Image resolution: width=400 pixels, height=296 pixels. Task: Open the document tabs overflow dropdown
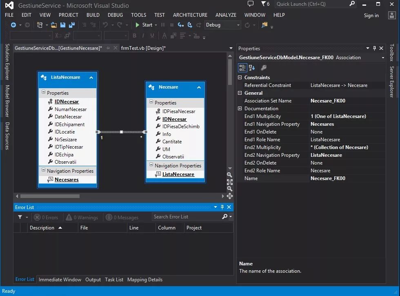(x=231, y=48)
